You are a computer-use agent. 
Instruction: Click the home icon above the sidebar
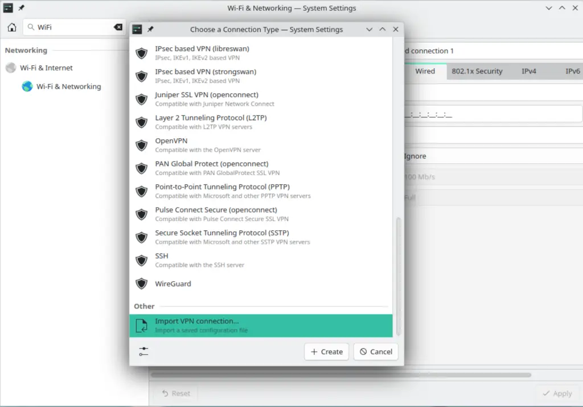point(11,27)
